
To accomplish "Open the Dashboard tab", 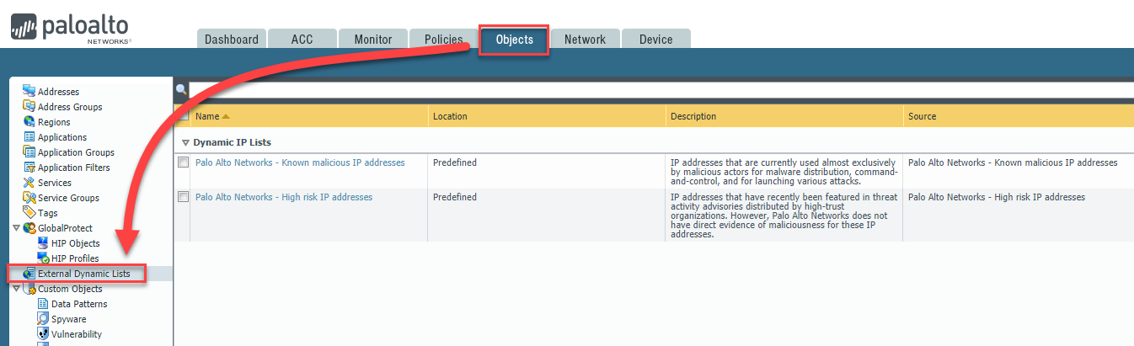I will [232, 40].
